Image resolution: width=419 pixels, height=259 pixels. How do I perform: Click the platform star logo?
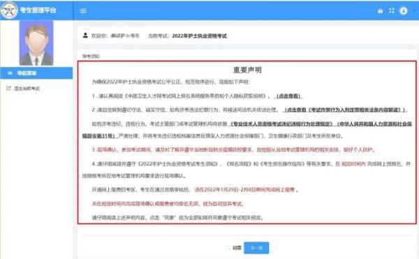coord(9,10)
